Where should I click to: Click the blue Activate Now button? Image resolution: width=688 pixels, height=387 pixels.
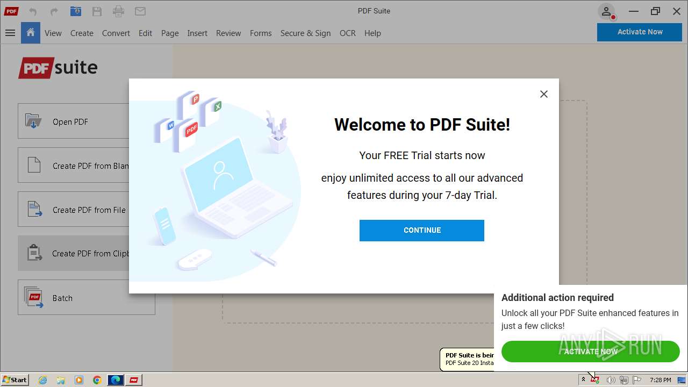click(x=640, y=32)
